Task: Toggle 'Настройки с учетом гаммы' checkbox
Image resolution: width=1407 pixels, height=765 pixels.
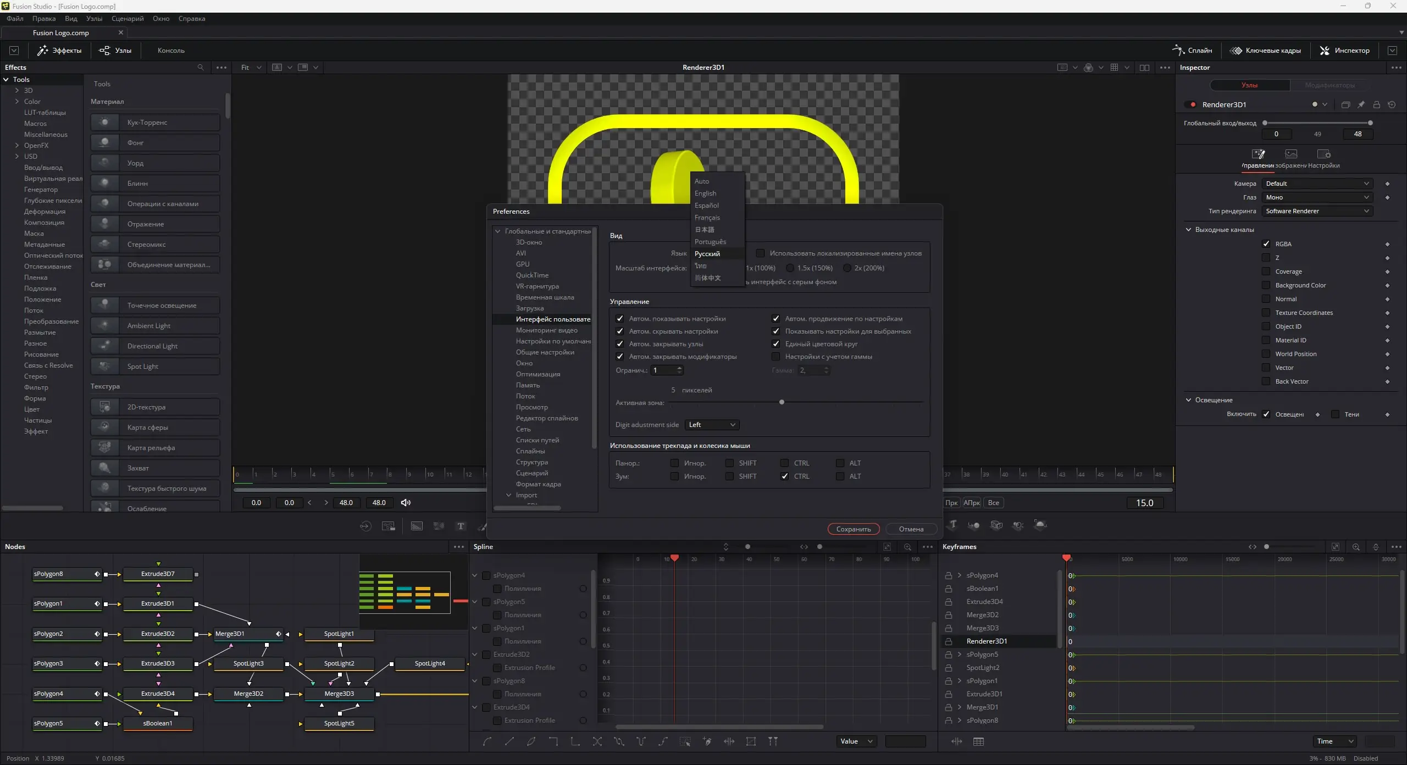Action: [x=775, y=357]
